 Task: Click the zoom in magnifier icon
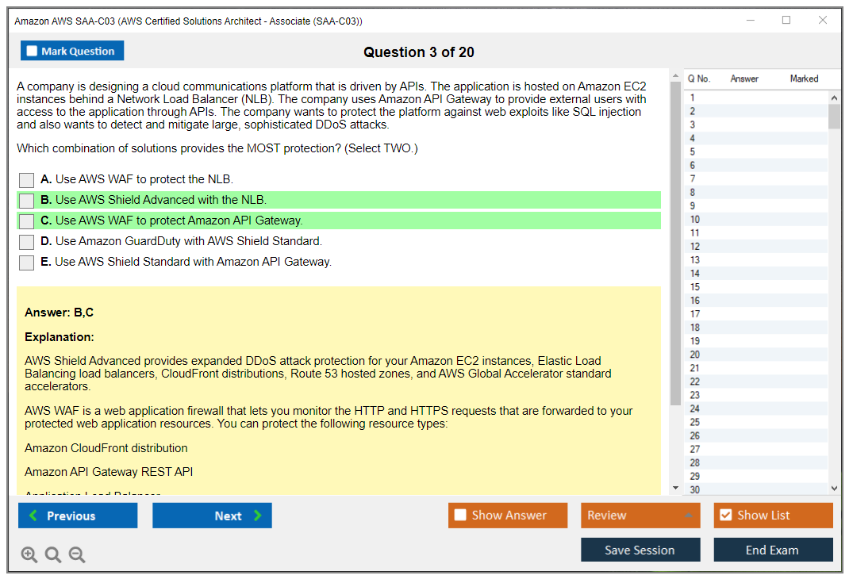(29, 555)
